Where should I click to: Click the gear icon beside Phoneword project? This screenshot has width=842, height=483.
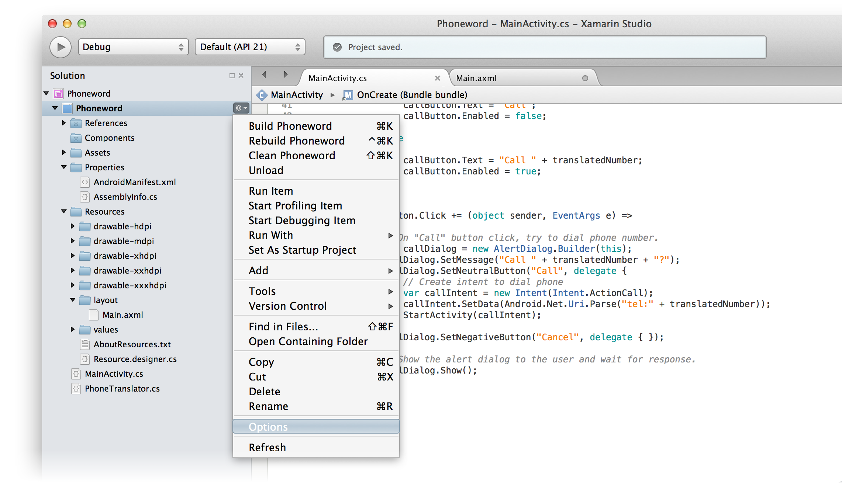(x=241, y=108)
